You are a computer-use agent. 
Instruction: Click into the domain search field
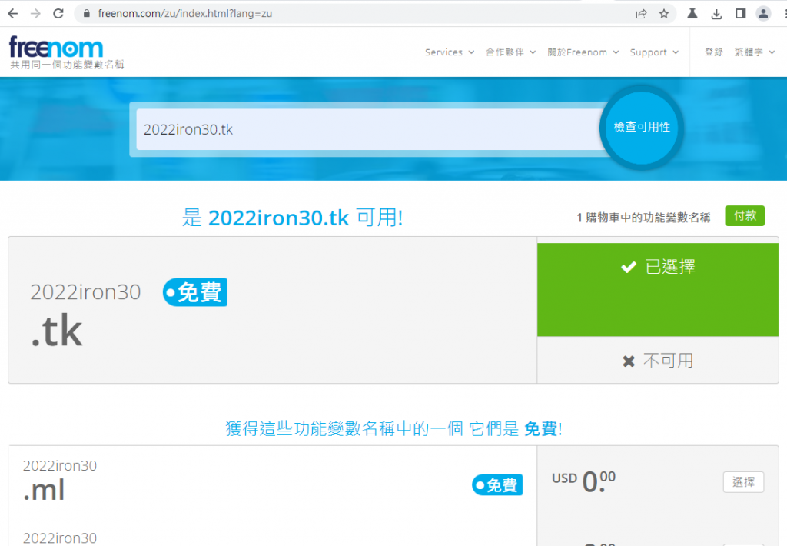coord(370,130)
